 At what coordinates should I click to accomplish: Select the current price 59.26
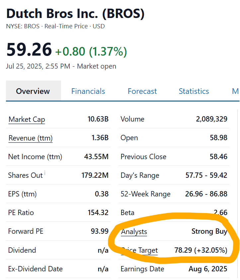tap(29, 50)
